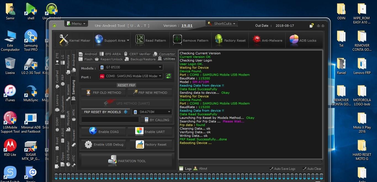
Task: Open iTunes desktop shortcut
Action: click(10, 93)
